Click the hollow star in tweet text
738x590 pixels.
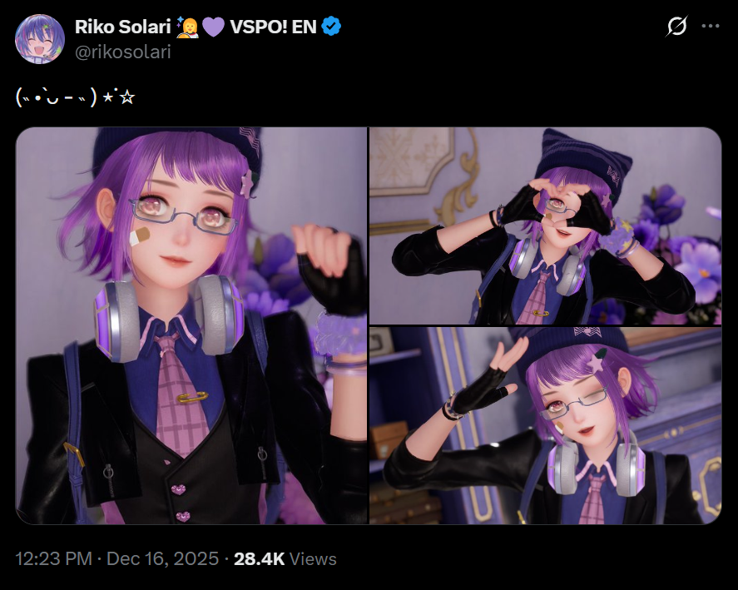tap(127, 97)
